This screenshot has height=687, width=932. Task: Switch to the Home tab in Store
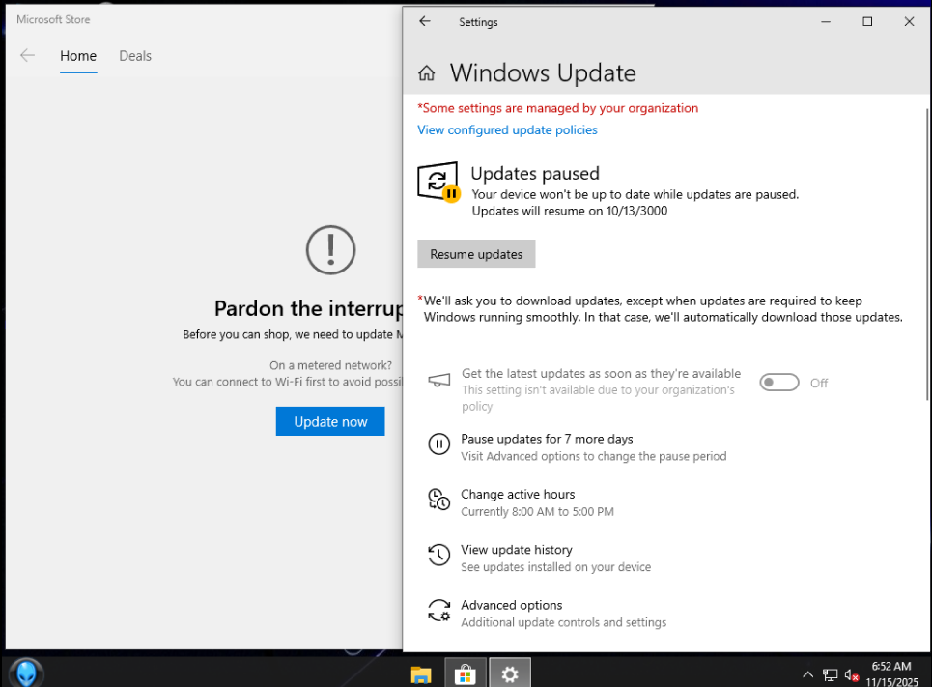(78, 56)
